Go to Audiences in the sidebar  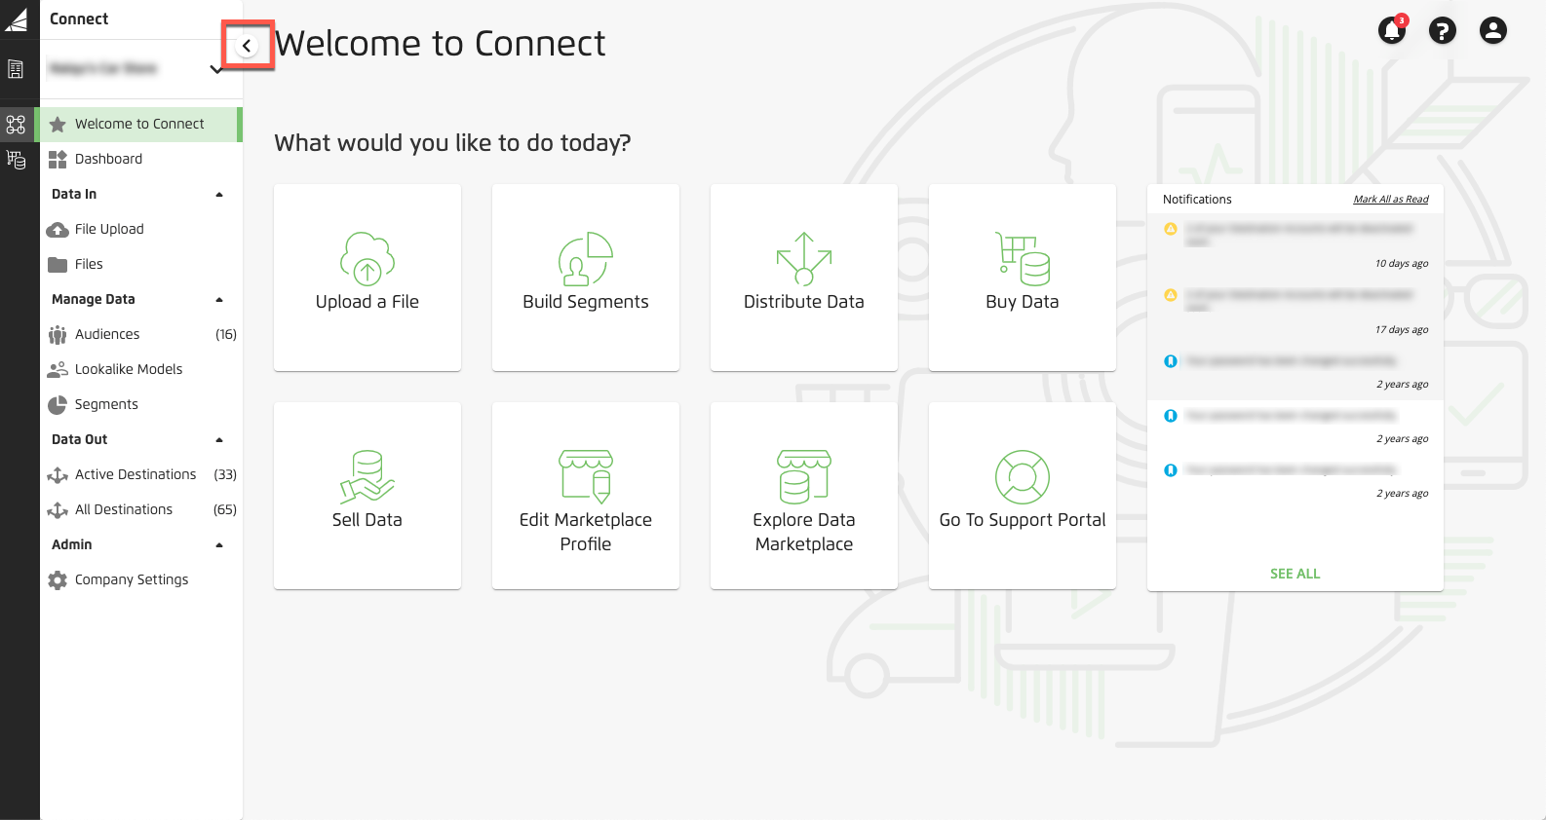(107, 334)
